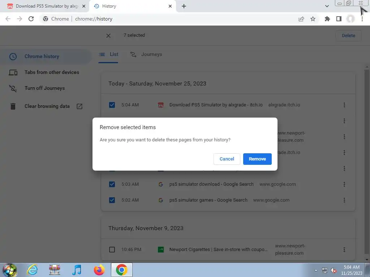Click the Delete button in selection bar
370x277 pixels.
[x=348, y=36]
